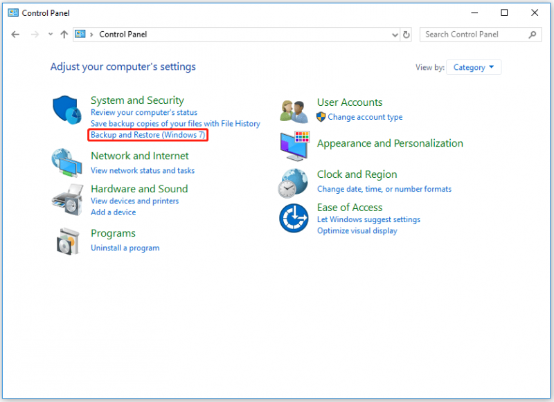Click the Uninstall a program link
554x402 pixels.
click(125, 248)
